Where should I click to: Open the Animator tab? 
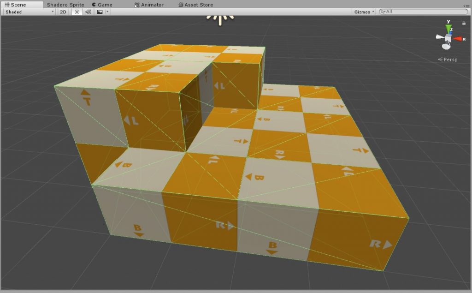(x=152, y=4)
